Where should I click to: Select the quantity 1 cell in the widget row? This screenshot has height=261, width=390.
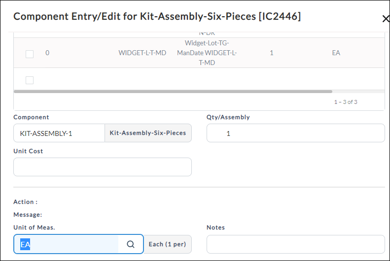pyautogui.click(x=272, y=53)
